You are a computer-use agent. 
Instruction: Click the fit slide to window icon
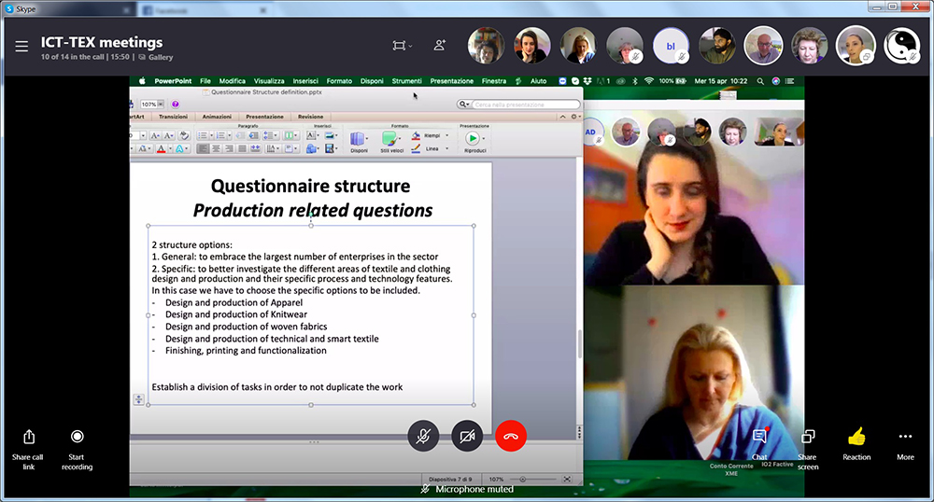[567, 479]
